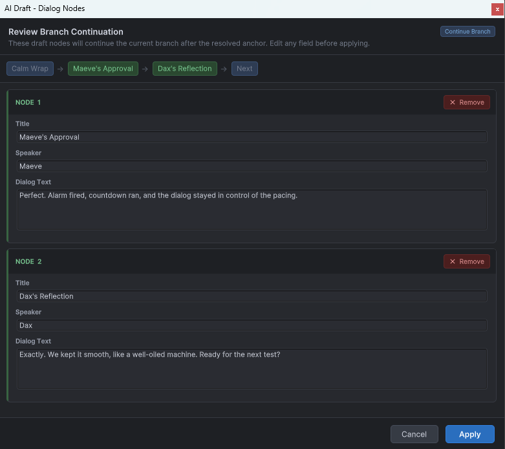This screenshot has height=449, width=505.
Task: Click the arrow before the Next chip
Action: (224, 69)
